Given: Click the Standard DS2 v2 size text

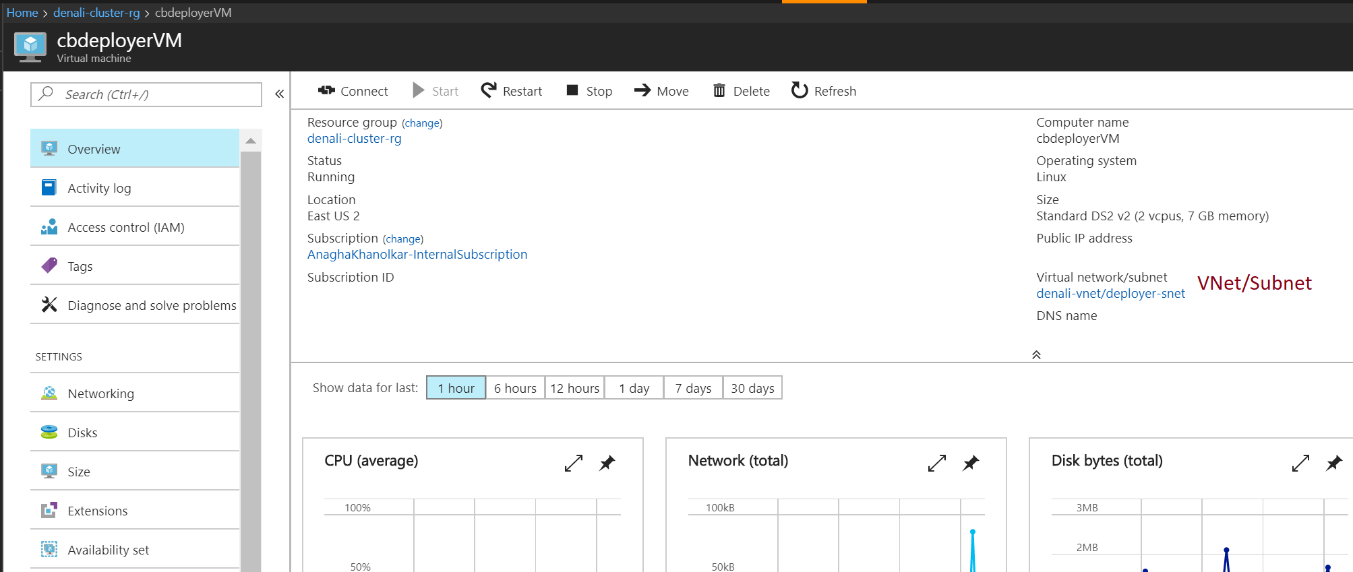Looking at the screenshot, I should tap(1152, 216).
